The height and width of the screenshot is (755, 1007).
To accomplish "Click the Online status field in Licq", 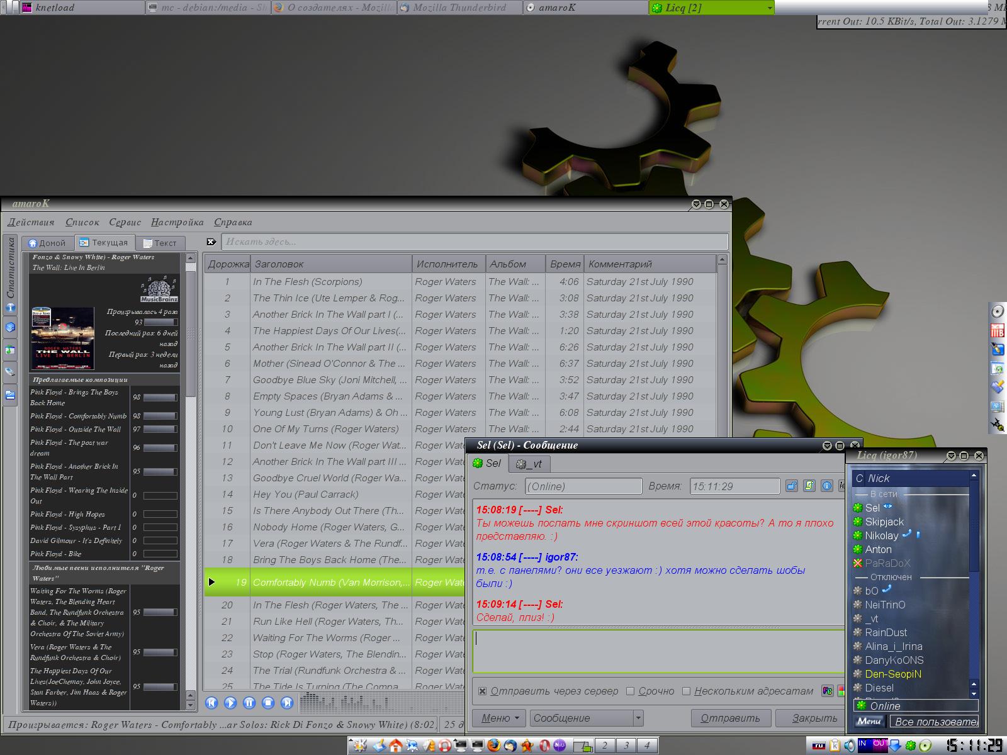I will click(x=916, y=706).
